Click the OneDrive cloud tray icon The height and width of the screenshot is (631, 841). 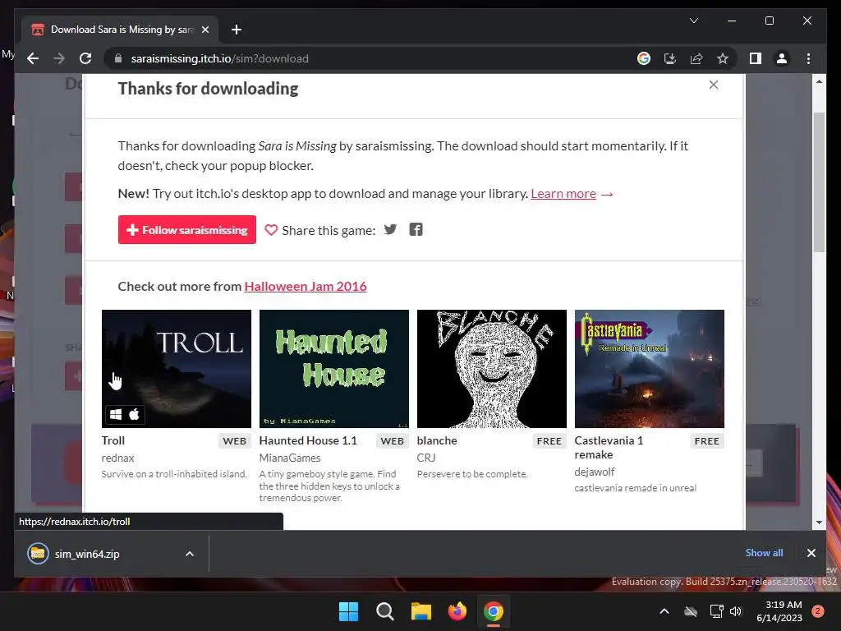(x=691, y=611)
